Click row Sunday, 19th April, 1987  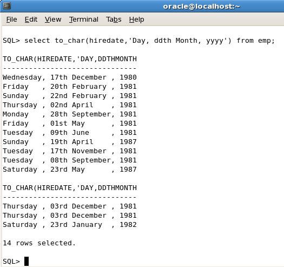coord(70,142)
